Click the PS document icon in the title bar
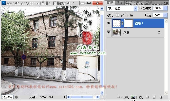 tap(4, 3)
